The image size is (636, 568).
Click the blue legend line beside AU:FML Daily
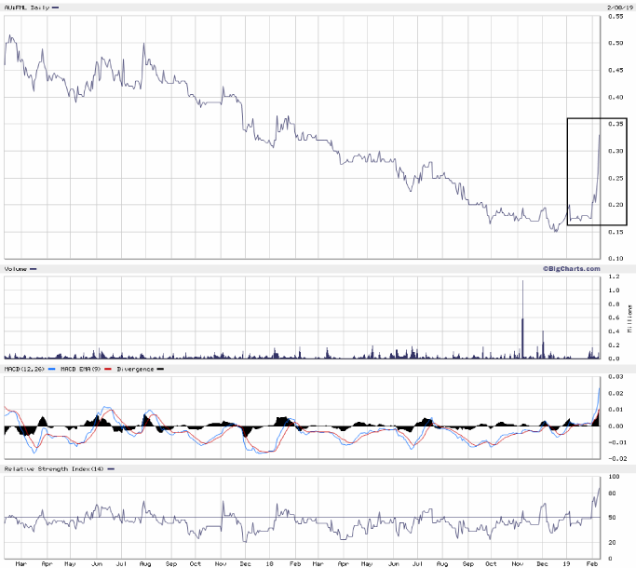coord(57,7)
